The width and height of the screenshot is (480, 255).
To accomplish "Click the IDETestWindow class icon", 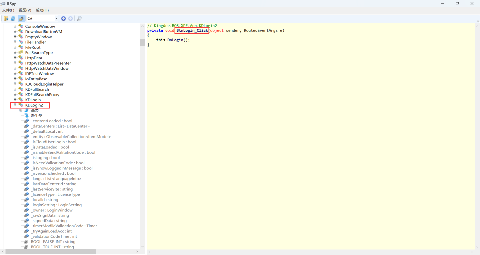I will [21, 73].
